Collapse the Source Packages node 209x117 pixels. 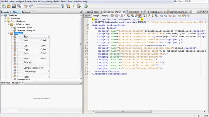(x=5, y=21)
